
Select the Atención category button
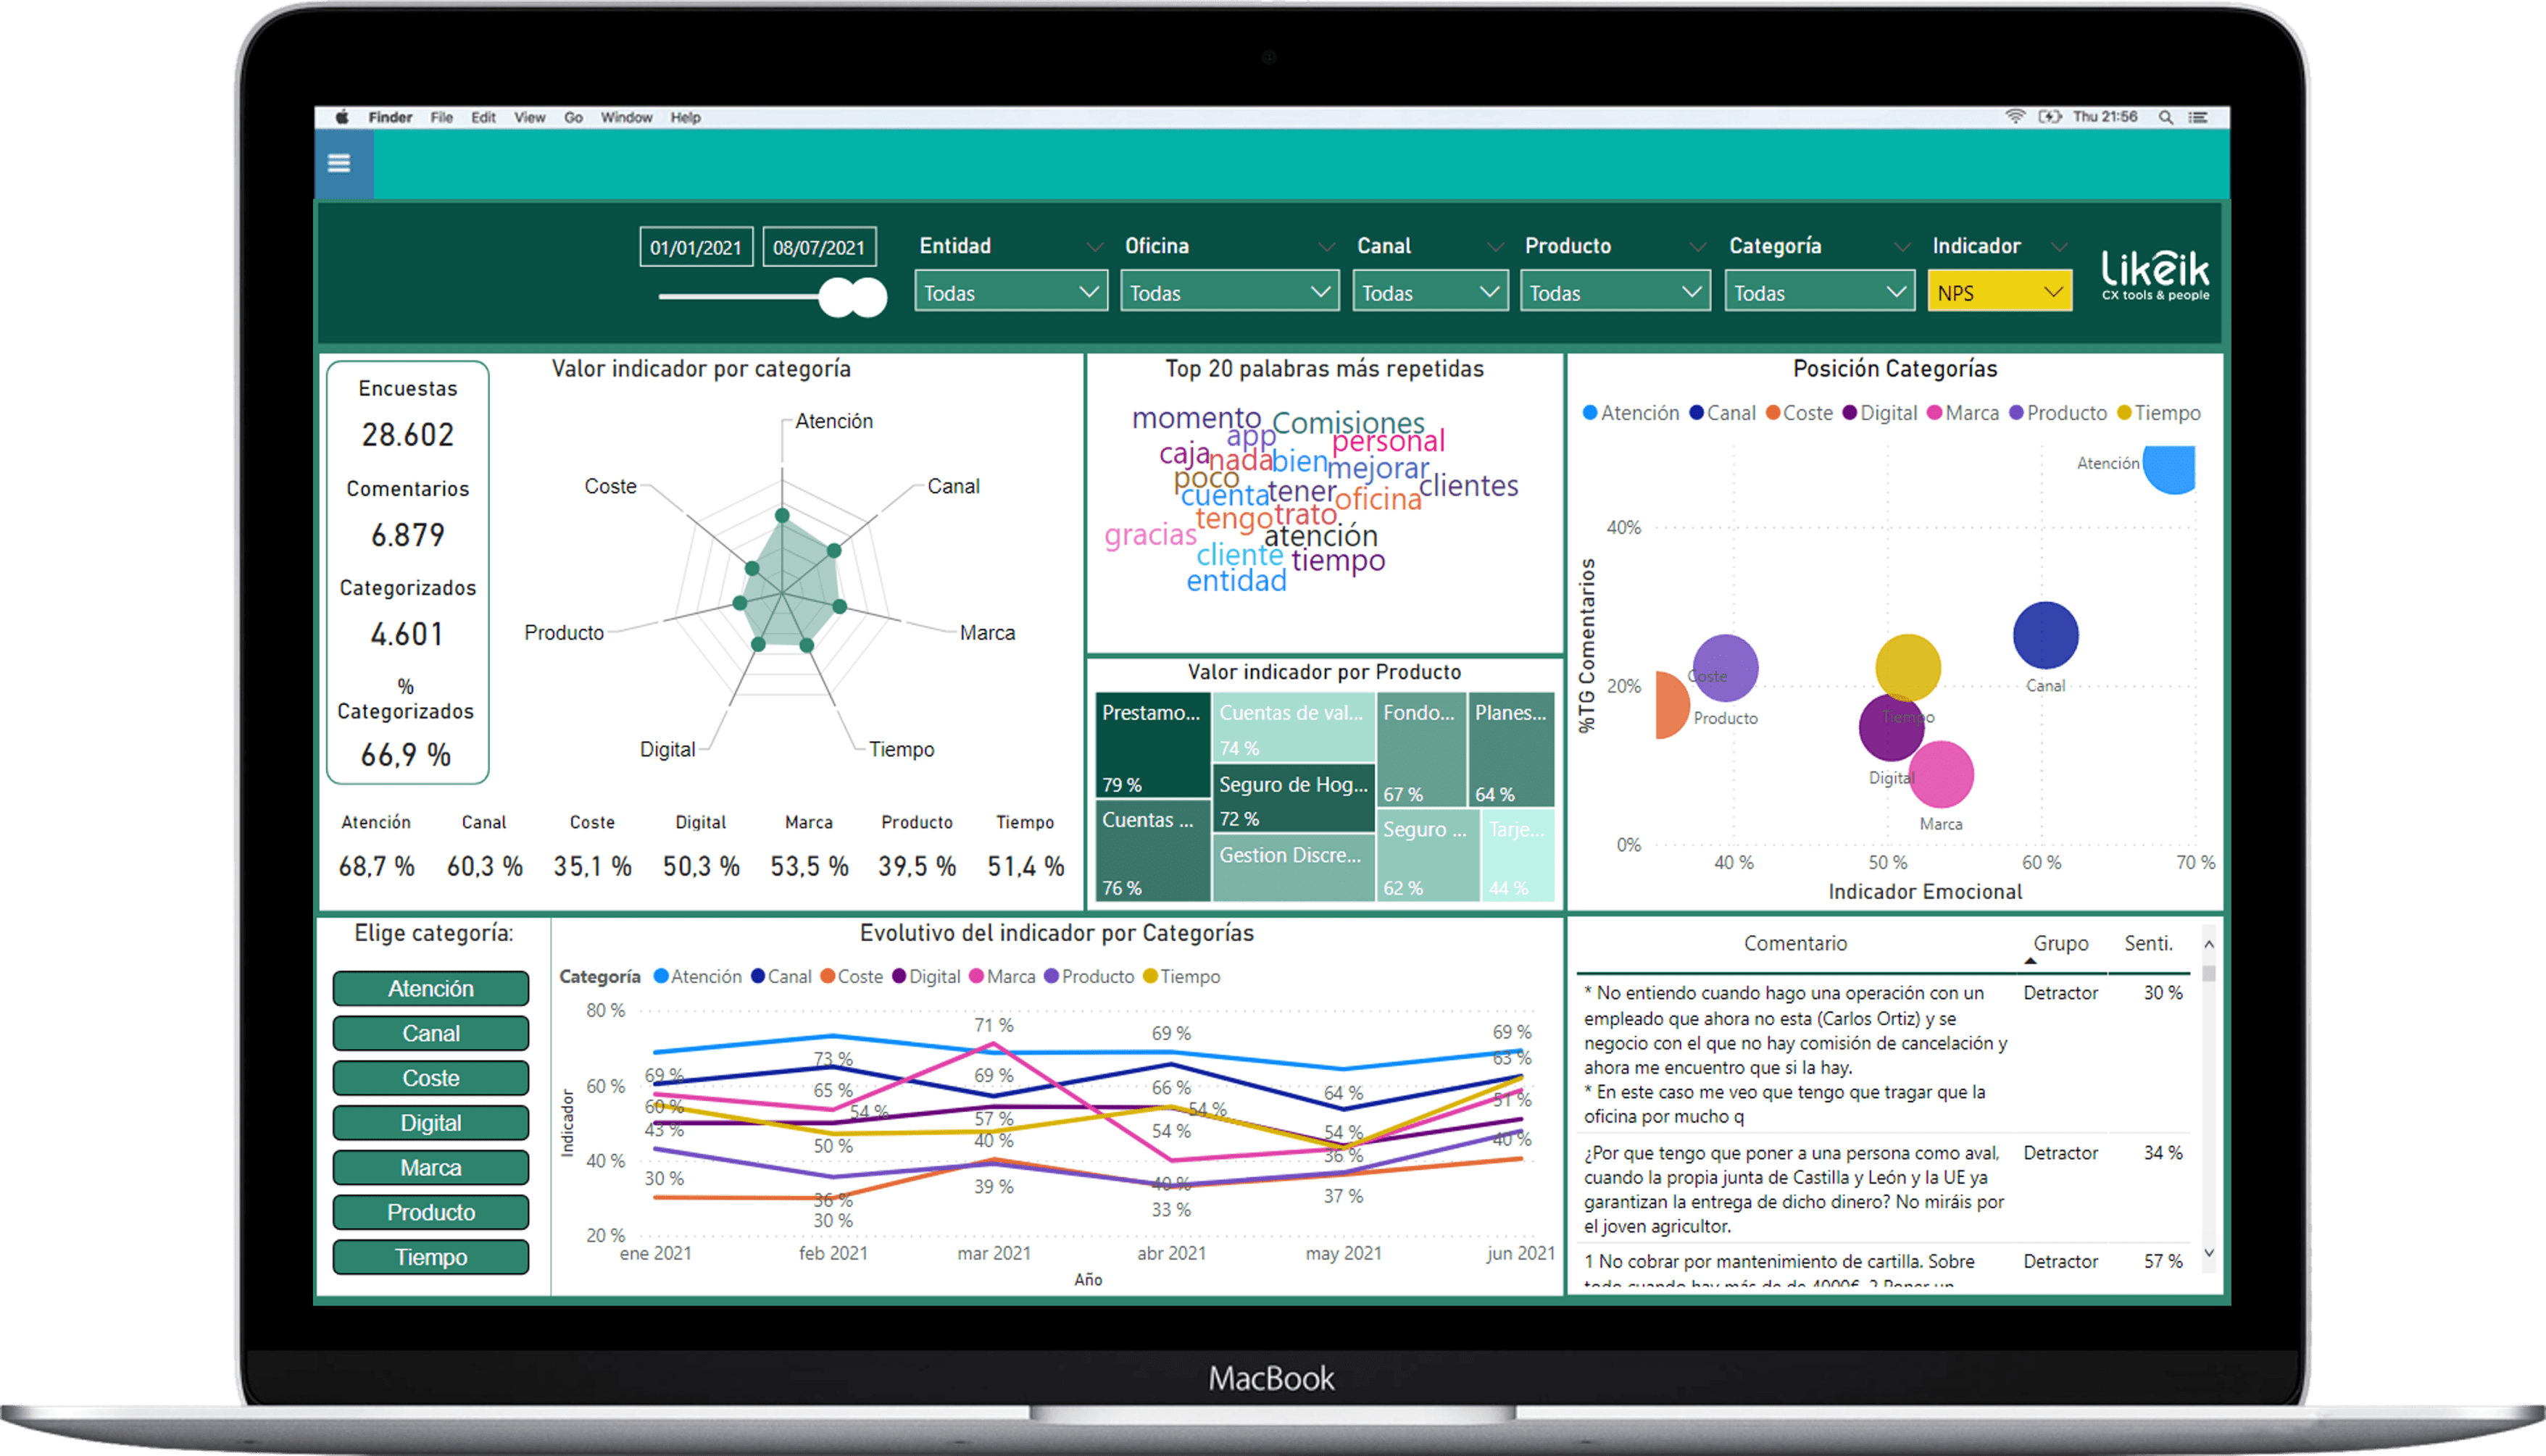[x=431, y=988]
